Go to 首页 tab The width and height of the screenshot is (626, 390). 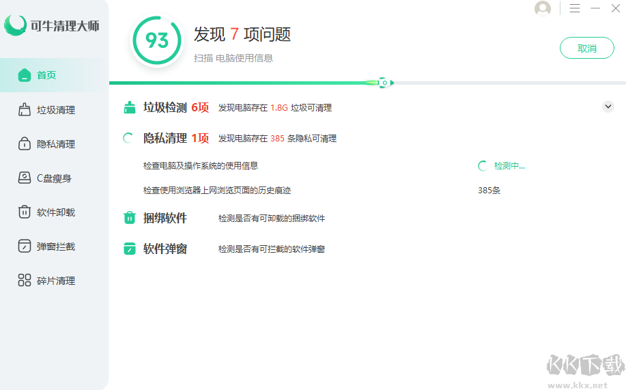click(55, 75)
